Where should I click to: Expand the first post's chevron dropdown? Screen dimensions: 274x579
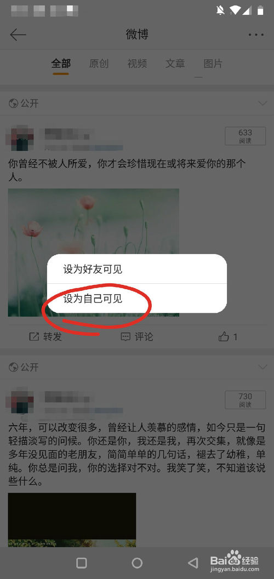tap(262, 104)
